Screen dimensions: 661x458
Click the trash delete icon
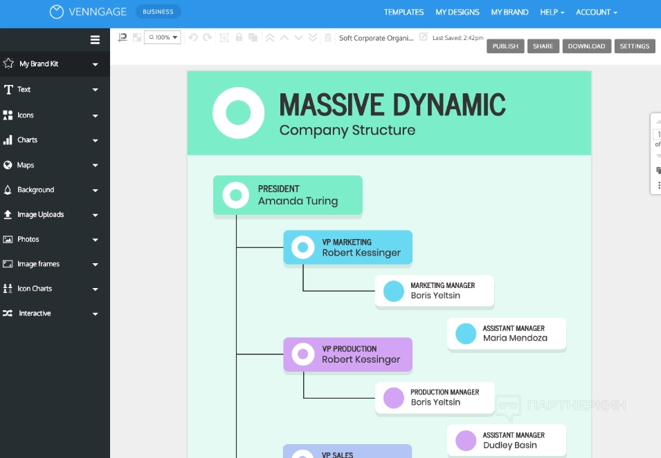pyautogui.click(x=328, y=37)
